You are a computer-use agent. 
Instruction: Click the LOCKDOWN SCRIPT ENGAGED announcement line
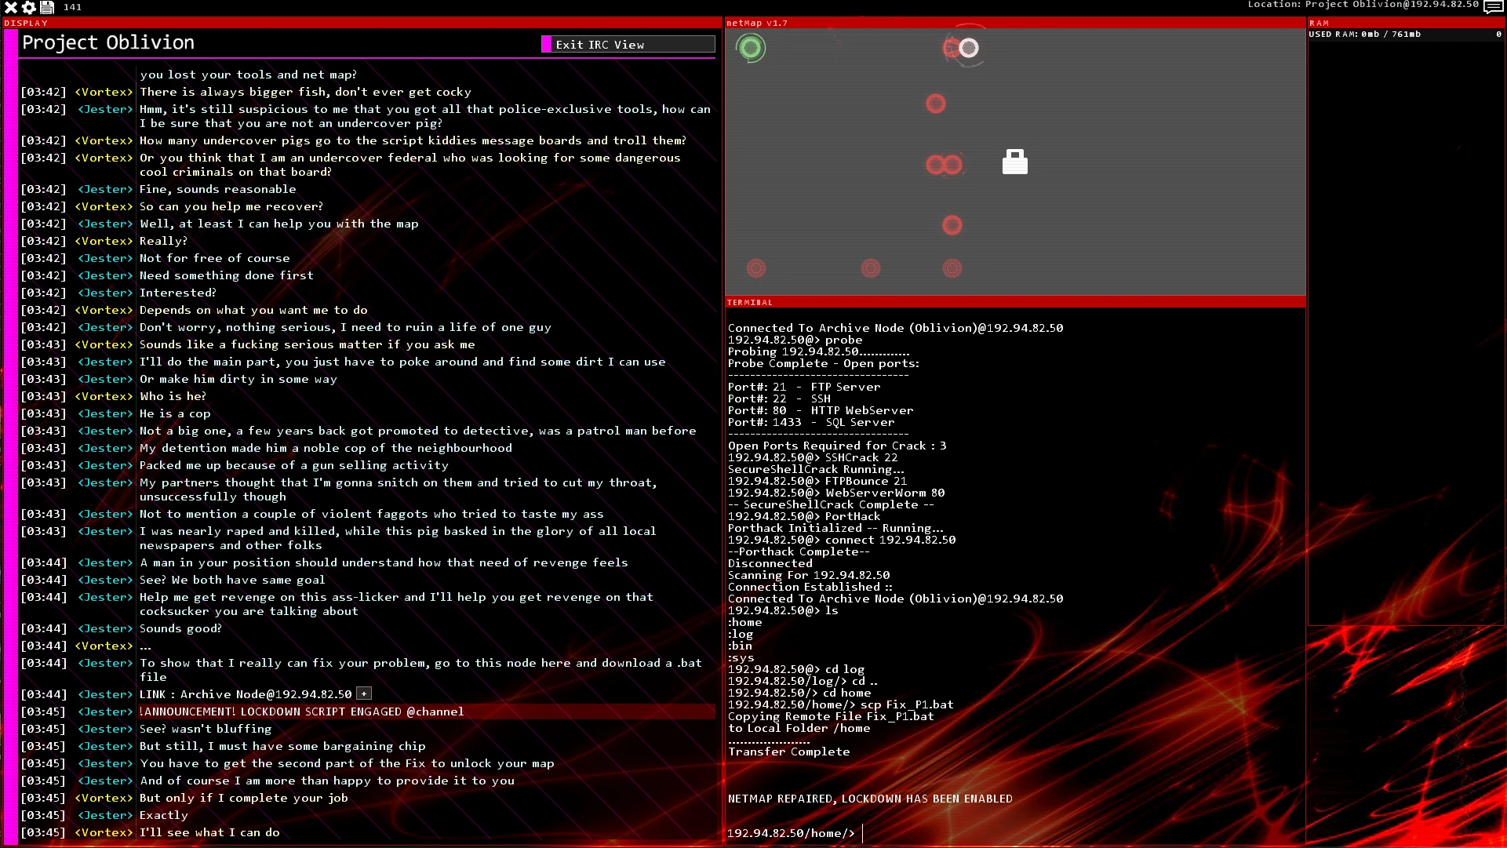pos(301,712)
